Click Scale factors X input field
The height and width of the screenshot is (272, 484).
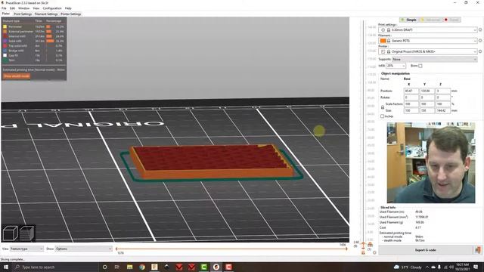(411, 104)
